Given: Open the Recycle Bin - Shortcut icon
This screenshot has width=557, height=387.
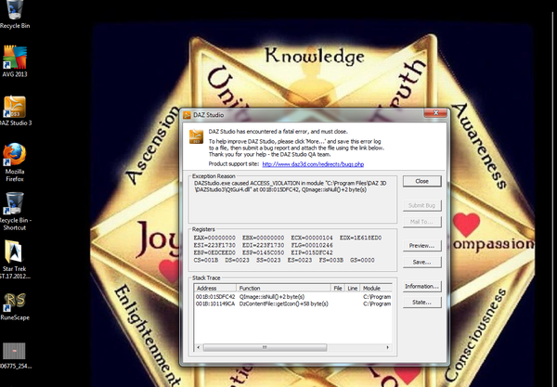Looking at the screenshot, I should [15, 211].
